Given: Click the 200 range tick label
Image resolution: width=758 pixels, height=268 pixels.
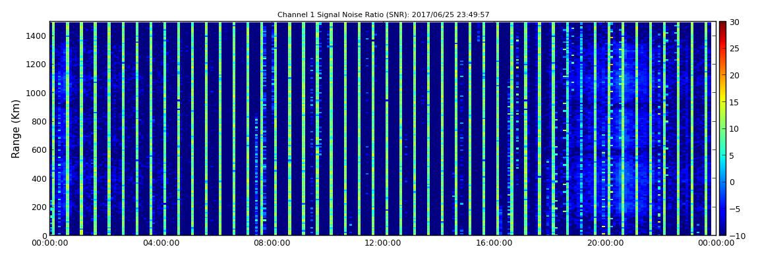Looking at the screenshot, I should point(40,207).
